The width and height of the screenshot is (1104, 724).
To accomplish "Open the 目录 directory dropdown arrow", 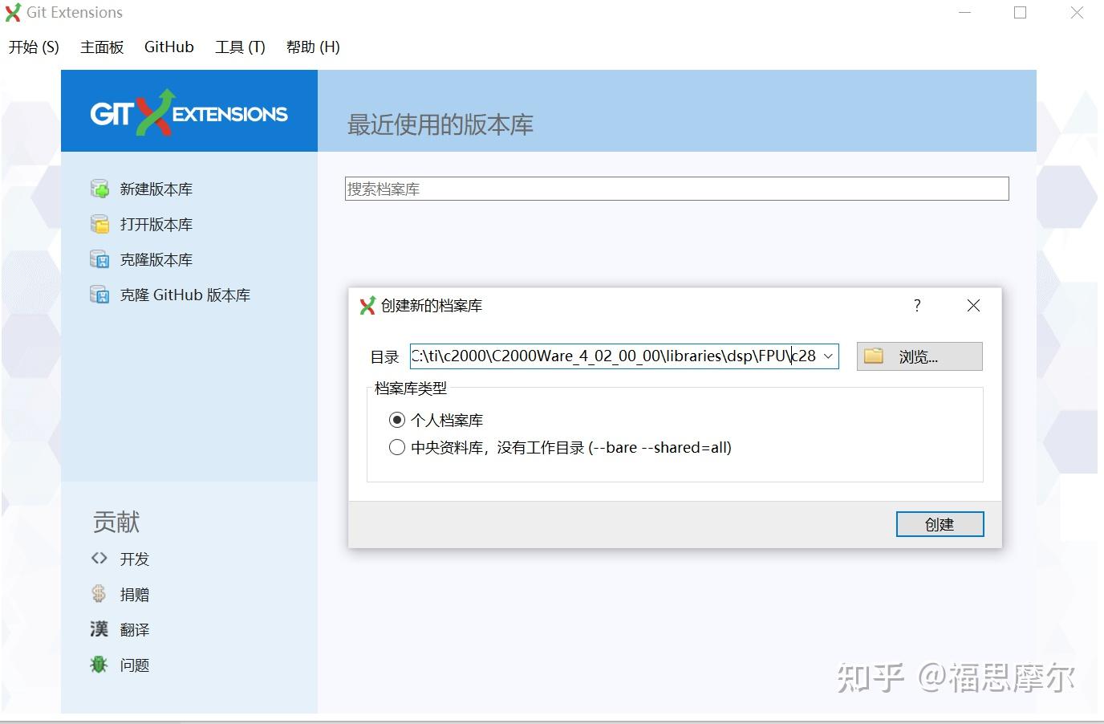I will (828, 356).
